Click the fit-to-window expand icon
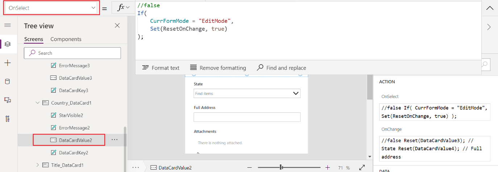The height and width of the screenshot is (172, 498). point(362,168)
